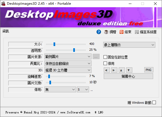162x117 pixels.
Task: Click the 旋轉速度: label field
Action: (x=26, y=77)
